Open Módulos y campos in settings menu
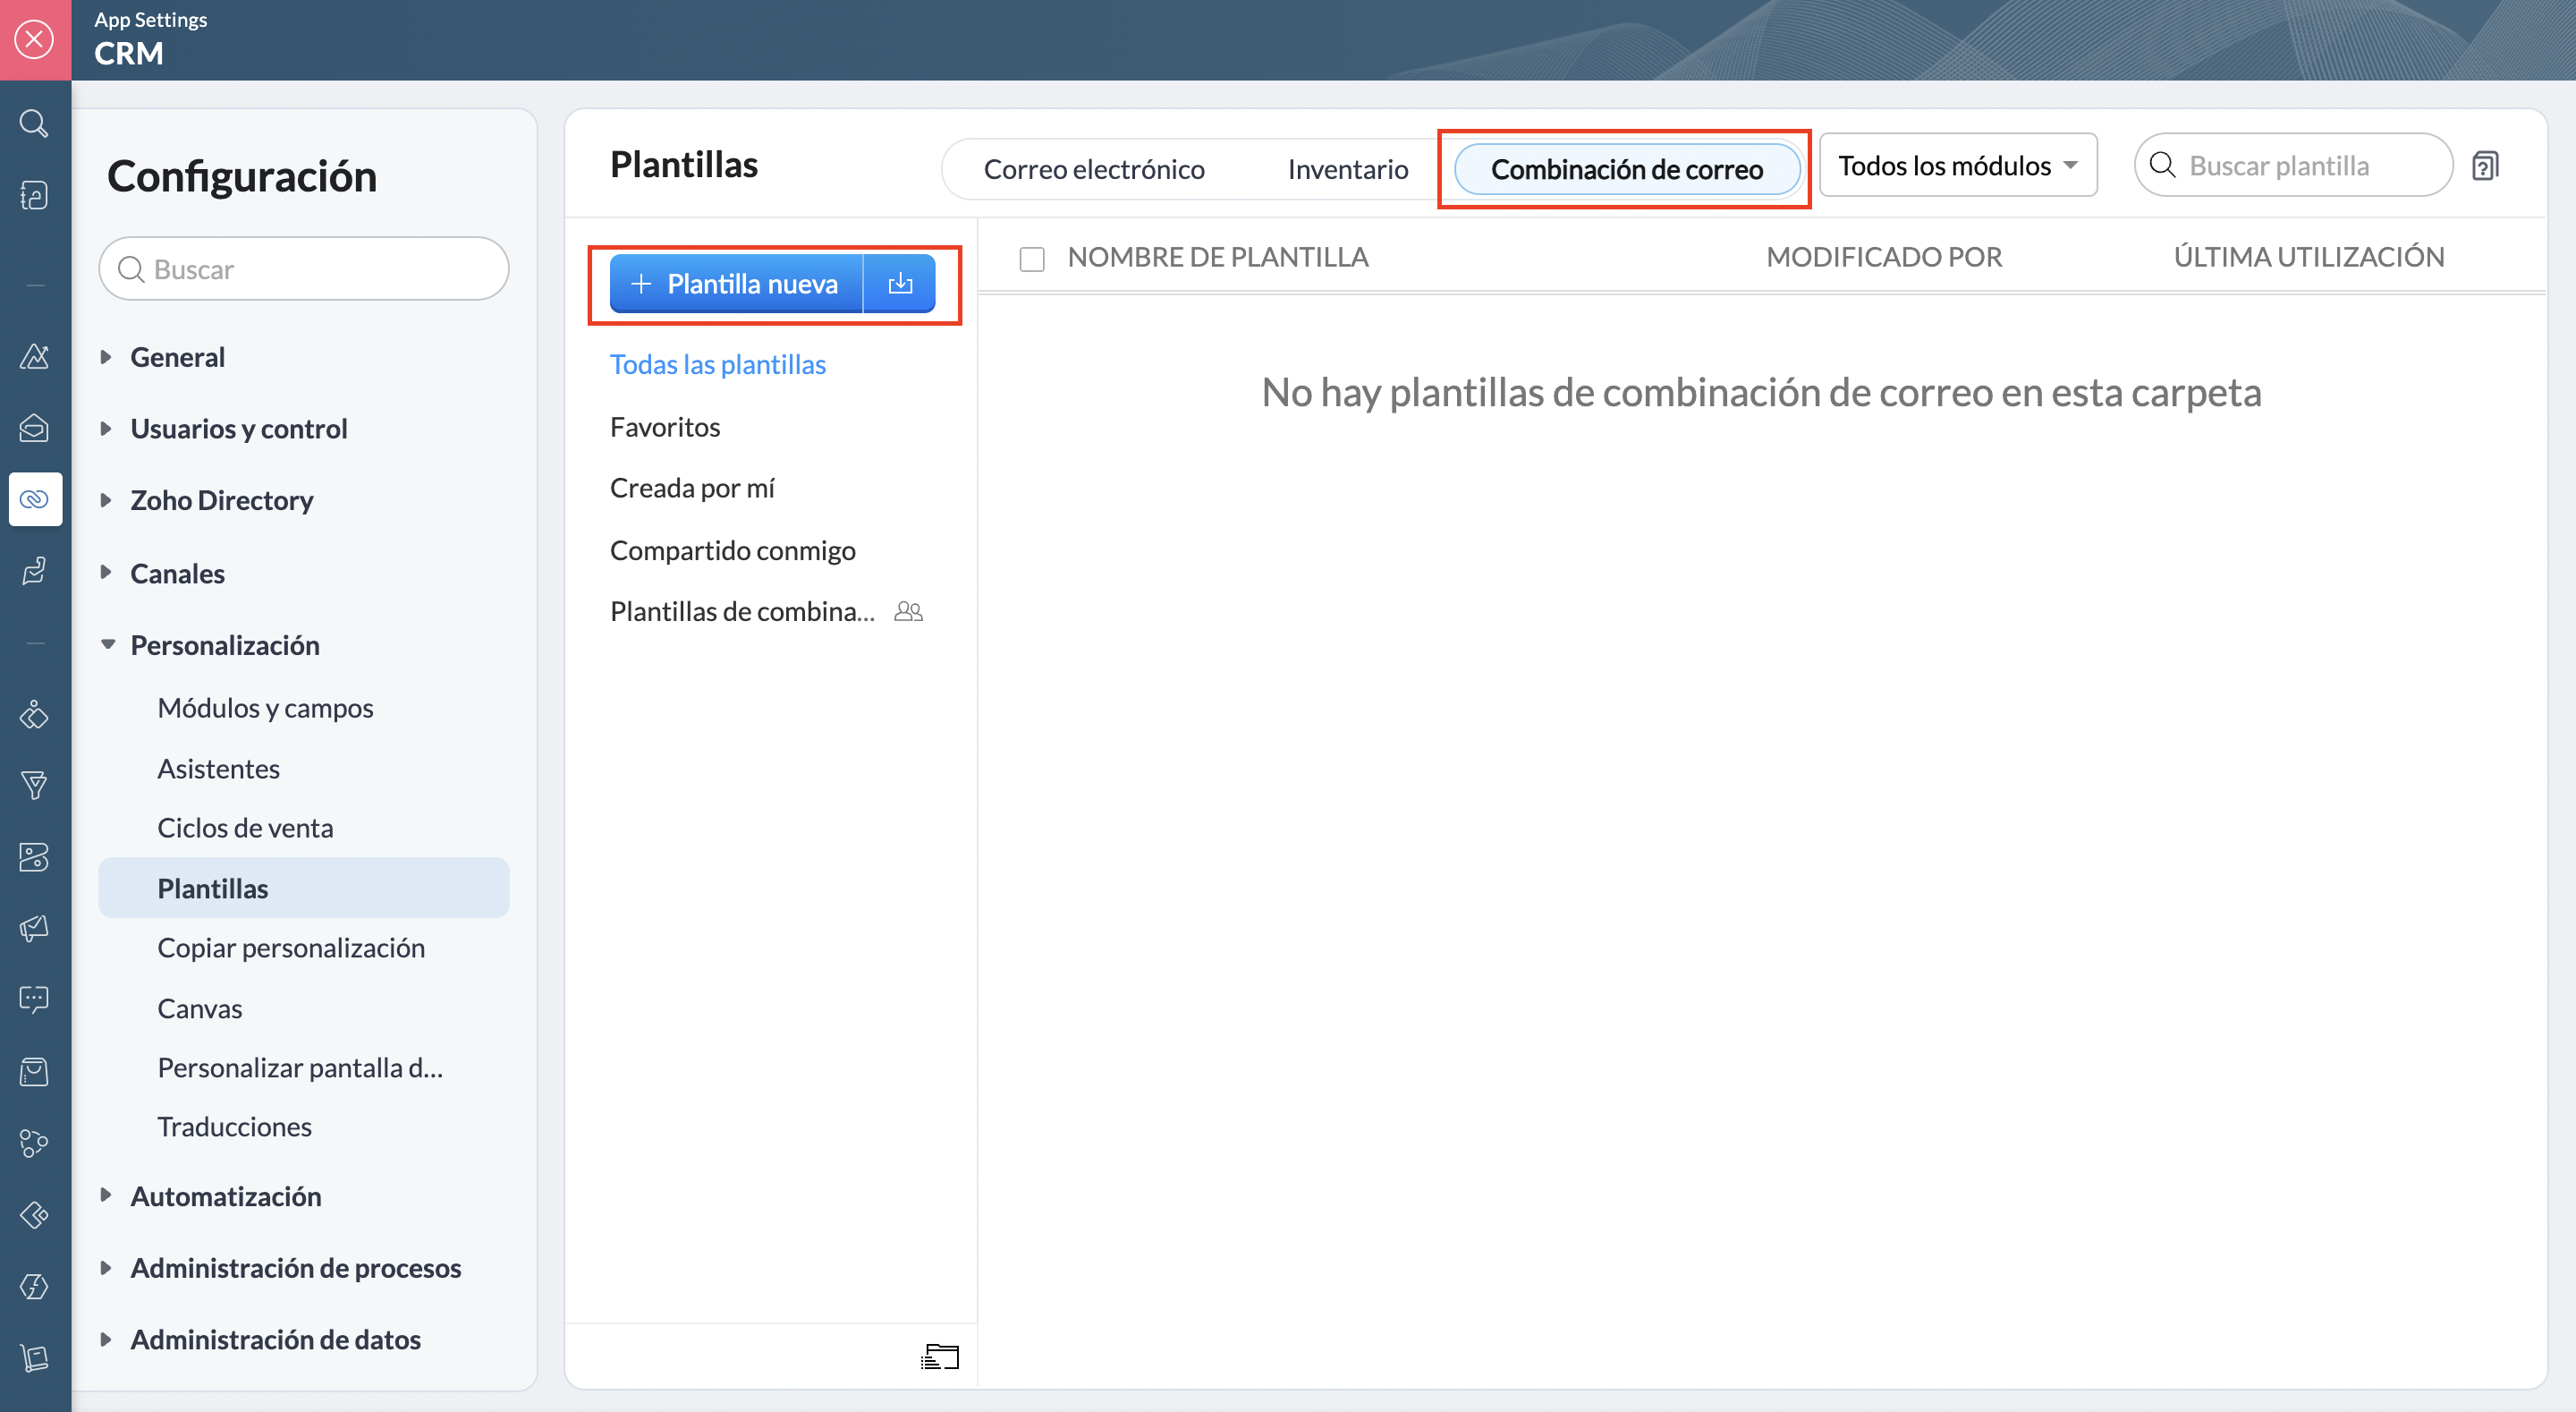Image resolution: width=2576 pixels, height=1412 pixels. tap(265, 708)
